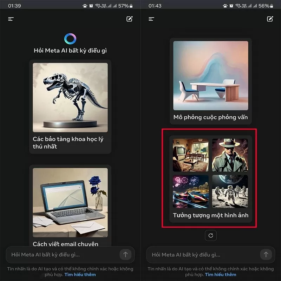
Task: Click the Meta AI gradient ring logo
Action: (70, 39)
